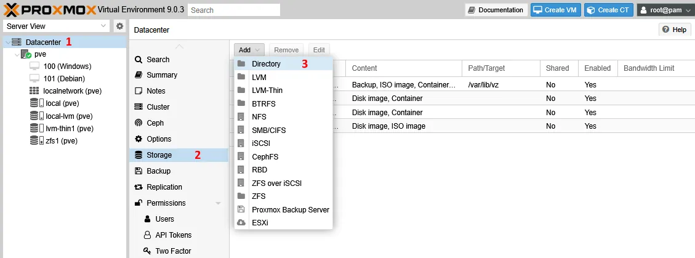Select Storage in Datacenter side menu
Image resolution: width=695 pixels, height=258 pixels.
[179, 155]
